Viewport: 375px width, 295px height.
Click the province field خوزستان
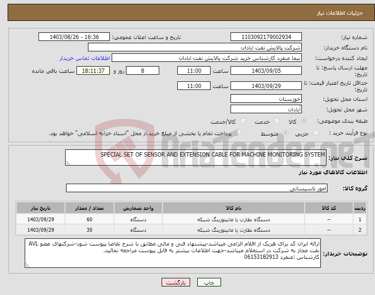pyautogui.click(x=266, y=98)
